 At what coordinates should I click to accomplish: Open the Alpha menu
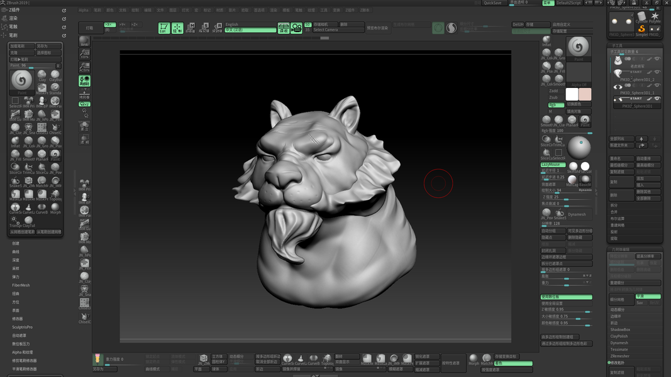click(84, 10)
